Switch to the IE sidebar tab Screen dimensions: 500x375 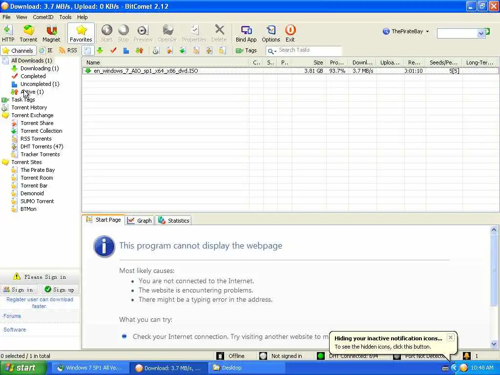[x=46, y=50]
